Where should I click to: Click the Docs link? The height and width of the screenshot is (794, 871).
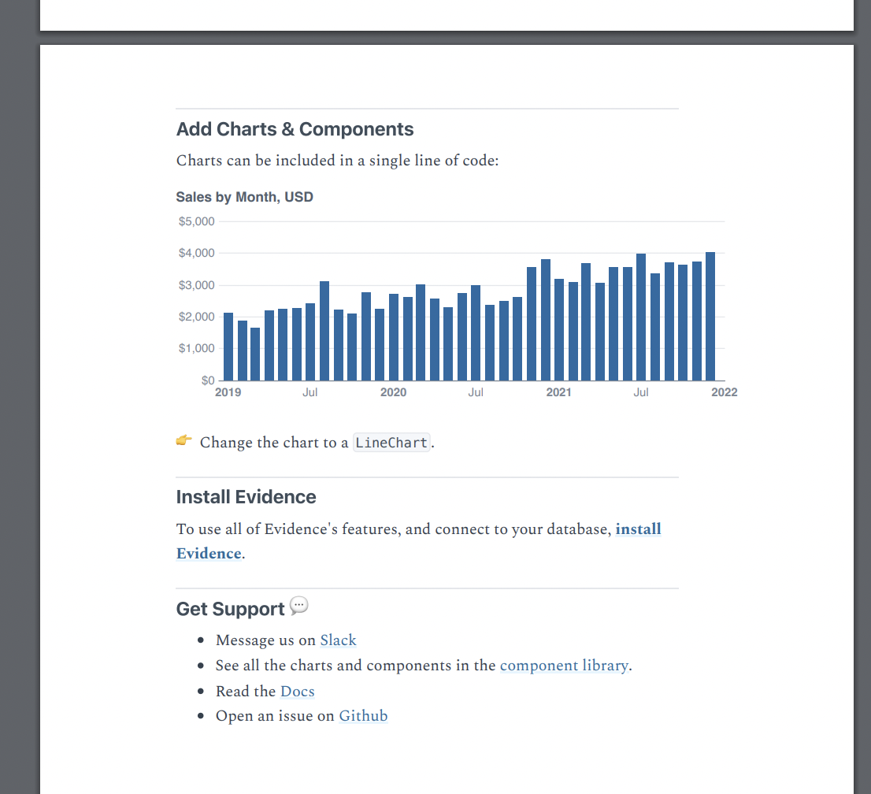pos(297,692)
